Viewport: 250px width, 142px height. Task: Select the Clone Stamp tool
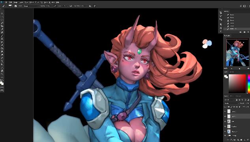pyautogui.click(x=2, y=39)
